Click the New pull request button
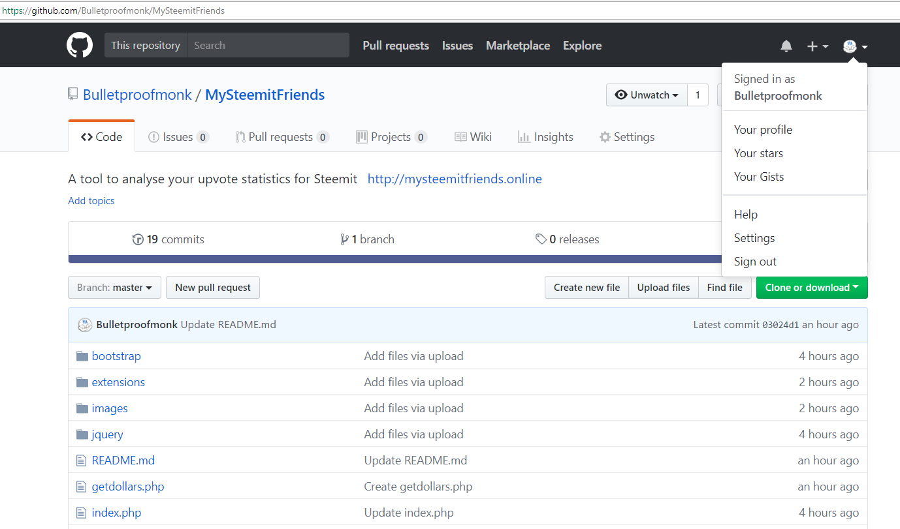Image resolution: width=900 pixels, height=529 pixels. click(213, 288)
